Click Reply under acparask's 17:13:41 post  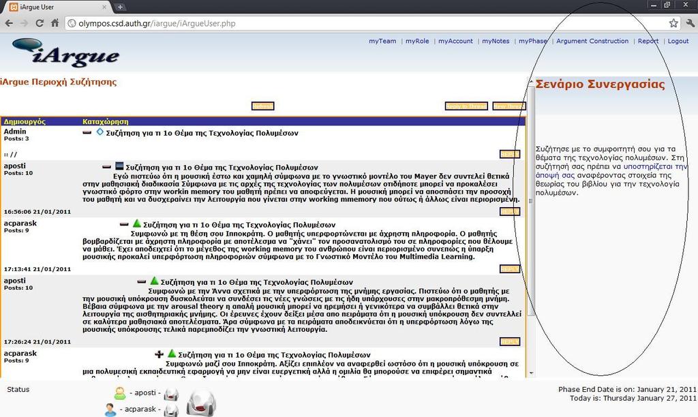point(509,269)
